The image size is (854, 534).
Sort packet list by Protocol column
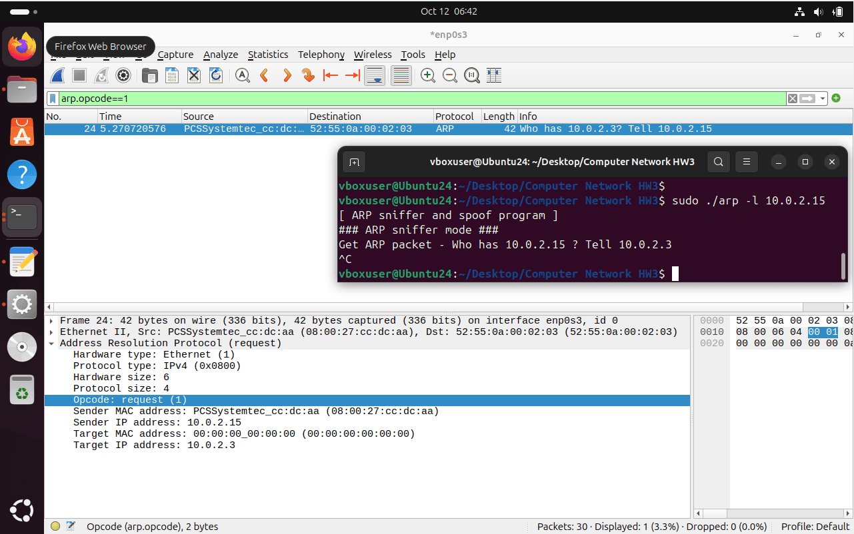pos(457,117)
